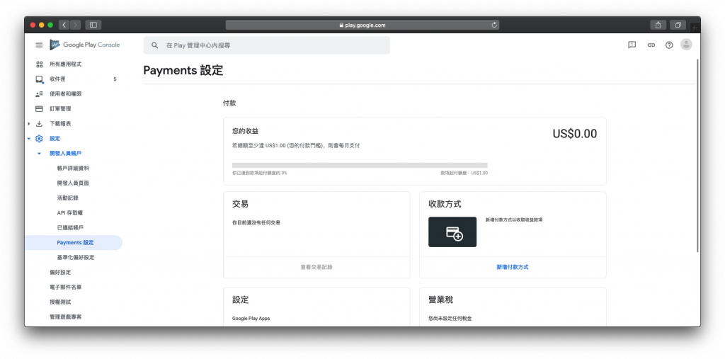Click the 訂單管理 card icon
Image resolution: width=725 pixels, height=359 pixels.
pyautogui.click(x=40, y=109)
